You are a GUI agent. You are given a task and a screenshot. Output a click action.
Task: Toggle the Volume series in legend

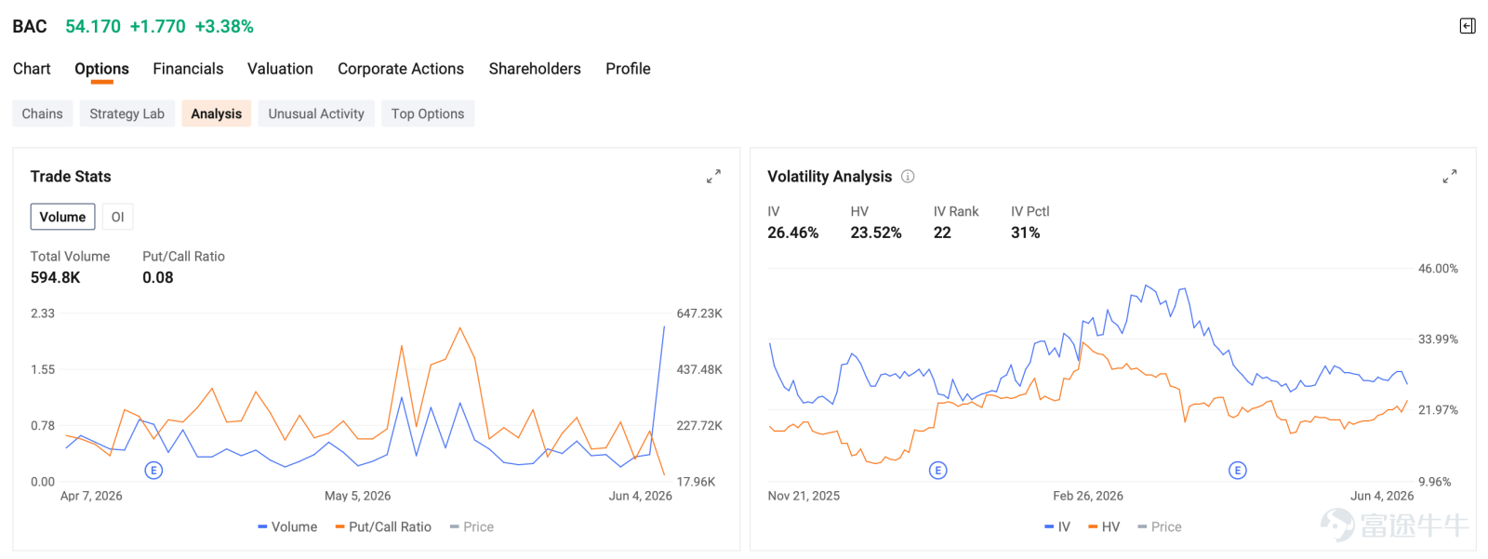click(x=287, y=527)
